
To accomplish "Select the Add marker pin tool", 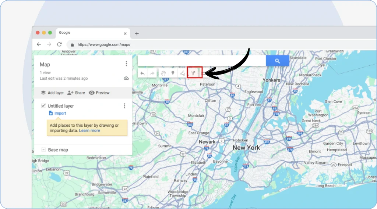I will coord(173,73).
